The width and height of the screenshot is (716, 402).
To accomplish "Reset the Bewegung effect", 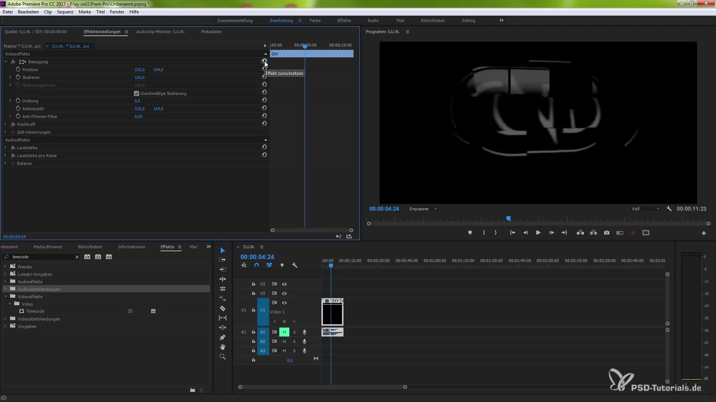I will pyautogui.click(x=264, y=61).
